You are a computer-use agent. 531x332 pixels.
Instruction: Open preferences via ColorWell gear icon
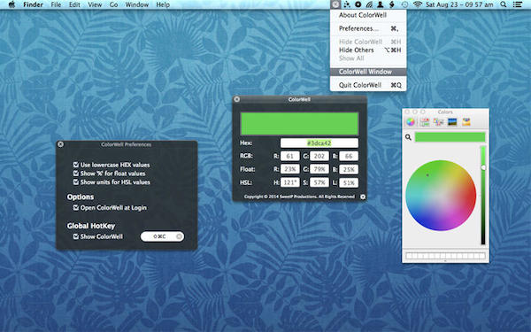(x=363, y=197)
